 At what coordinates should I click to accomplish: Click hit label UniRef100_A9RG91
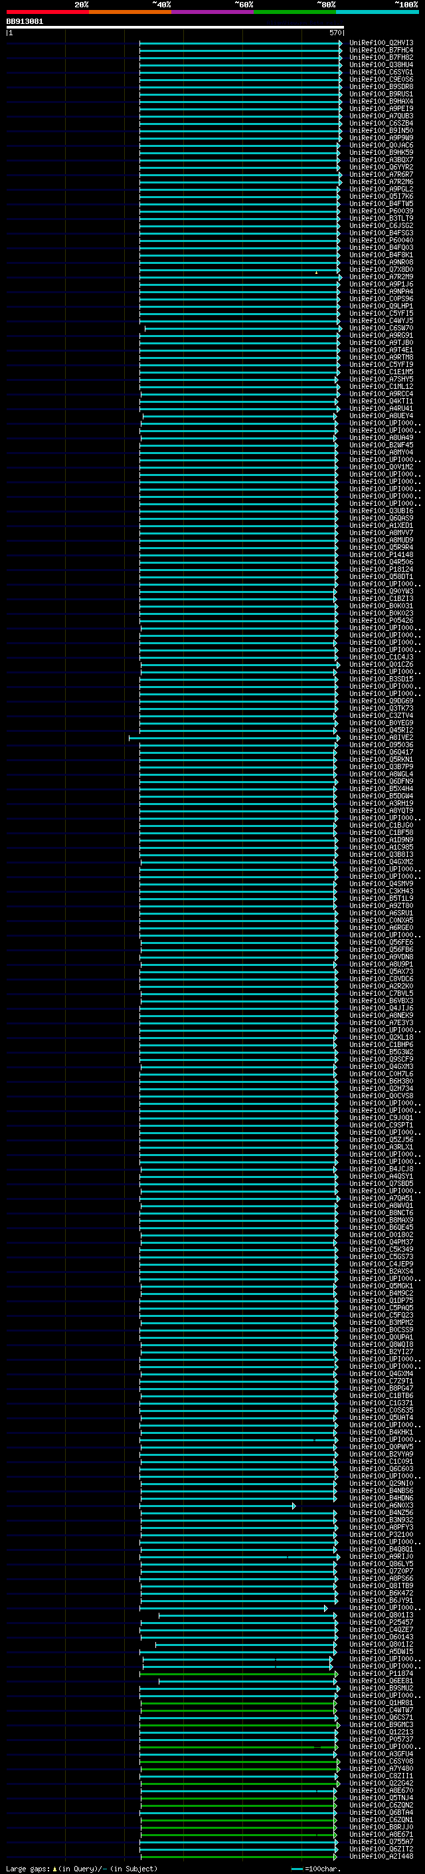[x=381, y=336]
